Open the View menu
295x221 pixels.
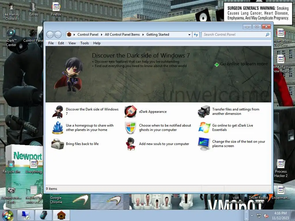[72, 43]
